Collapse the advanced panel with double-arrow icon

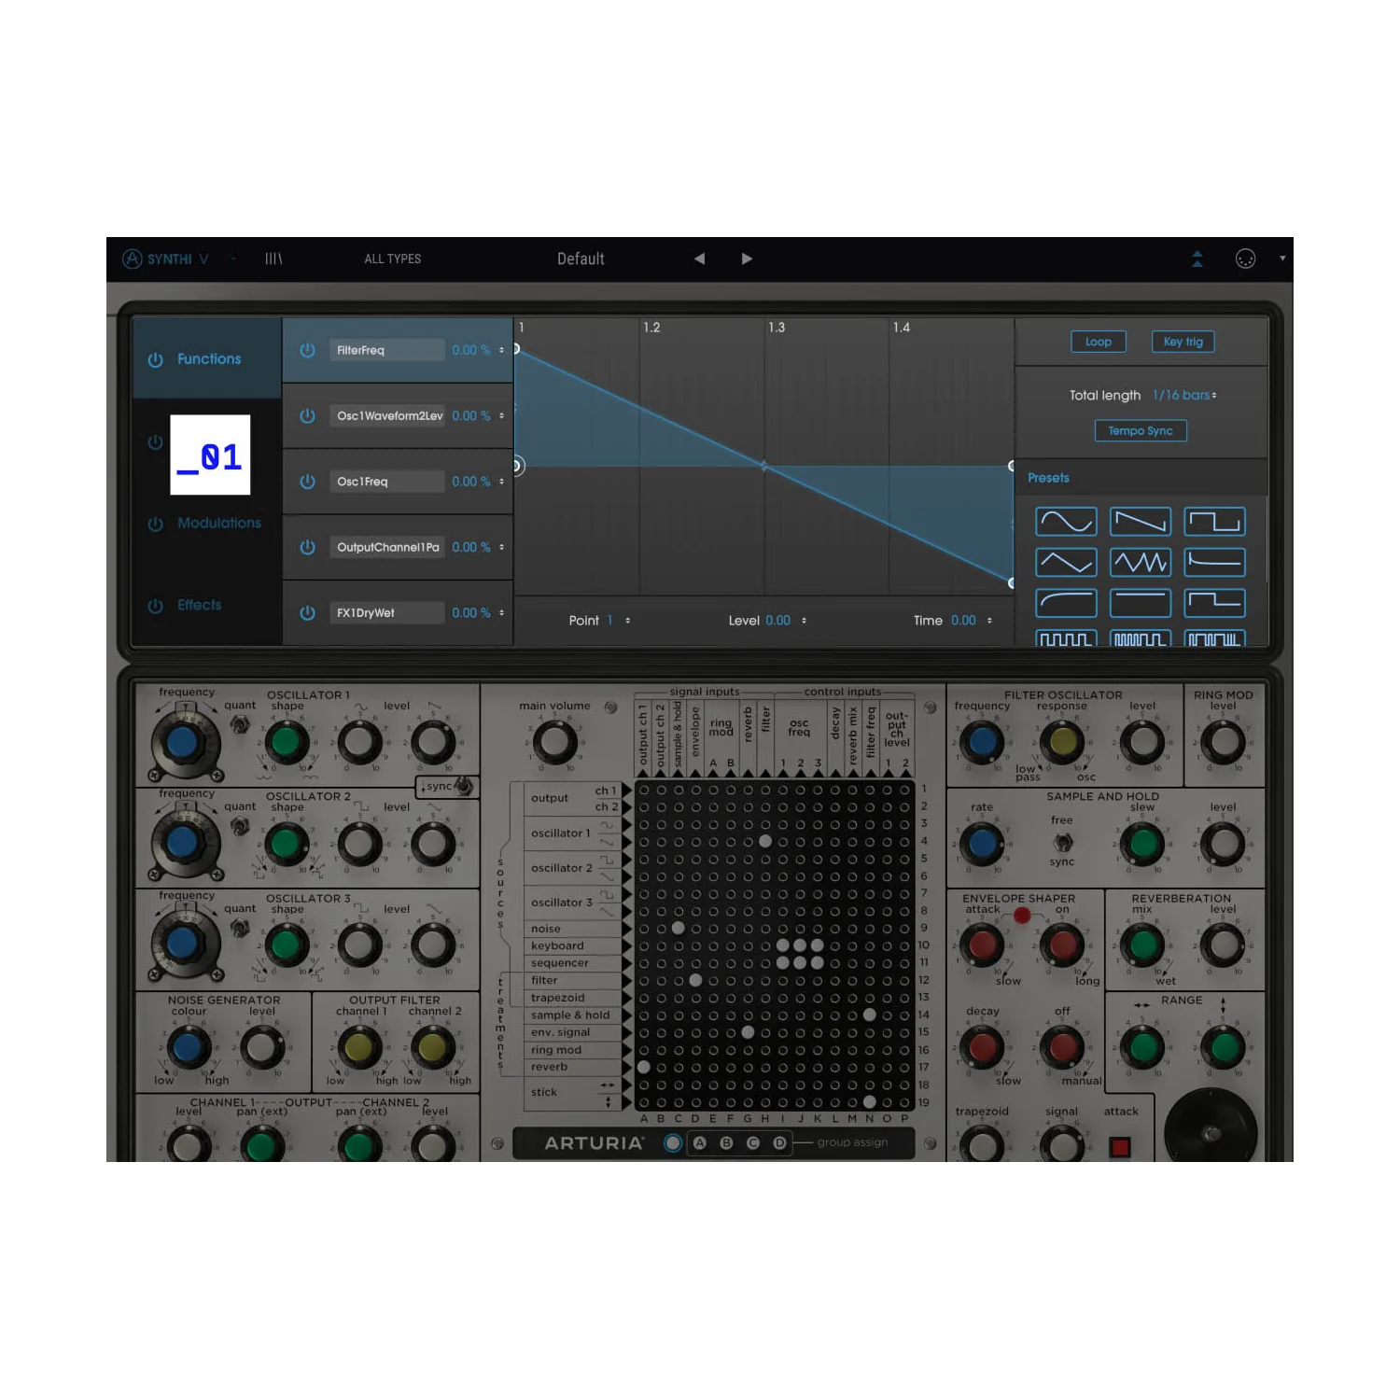pyautogui.click(x=1197, y=259)
